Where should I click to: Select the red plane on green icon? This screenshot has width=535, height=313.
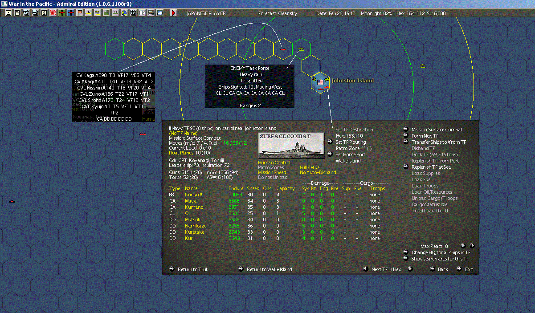pos(62,13)
